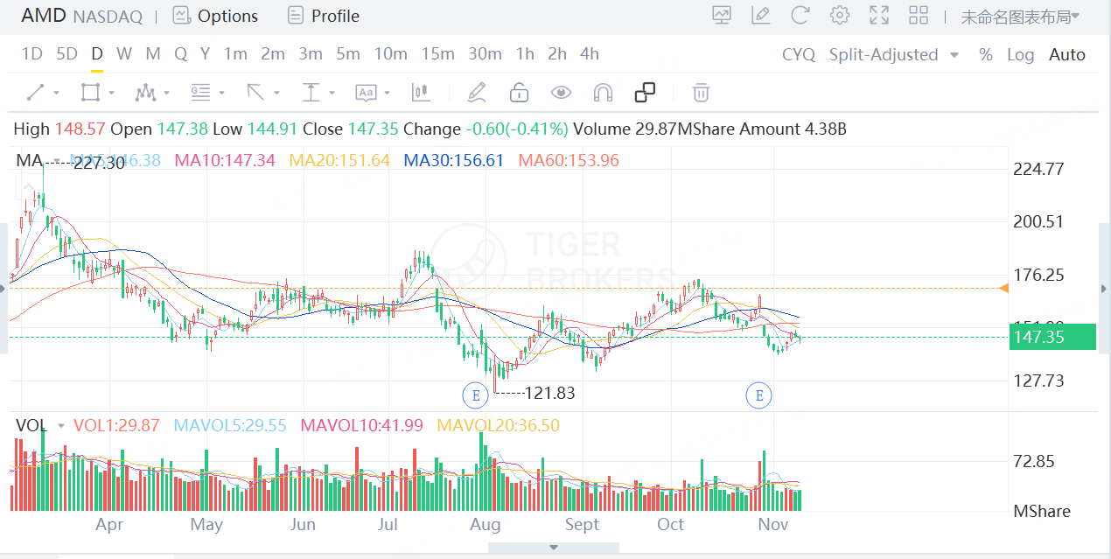Expand the bottom panel arrow
Screen dimensions: 1111x559
[x=553, y=548]
